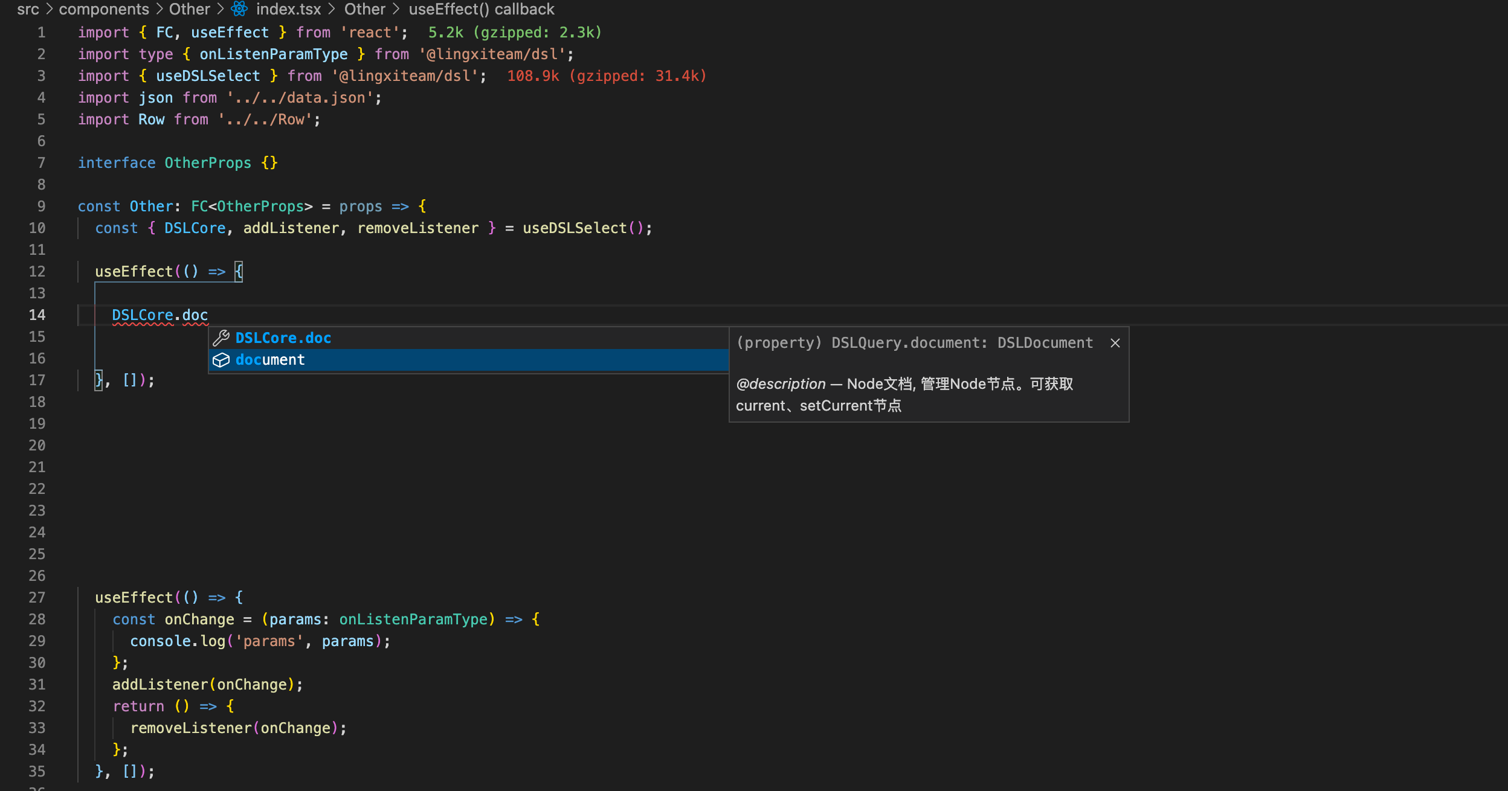Select the 'DSLCore.doc' autocomplete suggestion
1508x791 pixels.
469,338
